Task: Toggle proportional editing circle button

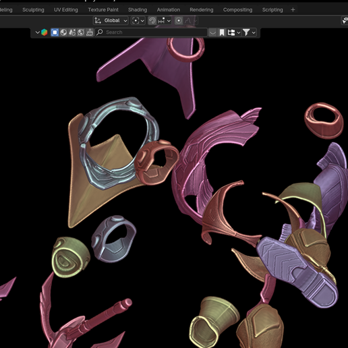Action: tap(179, 21)
